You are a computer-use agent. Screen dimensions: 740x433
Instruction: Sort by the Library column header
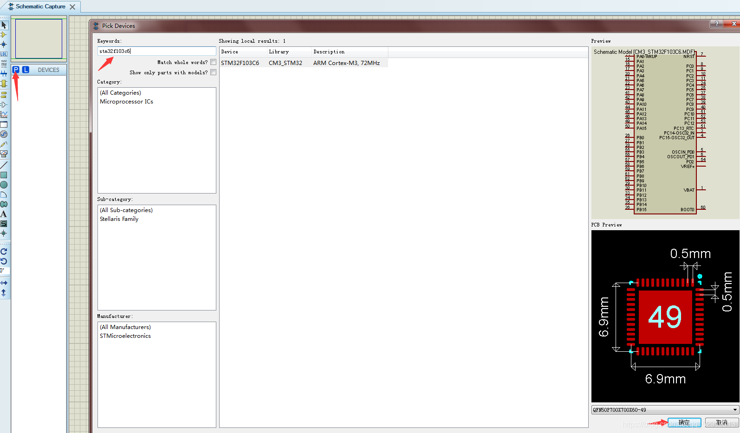tap(289, 52)
